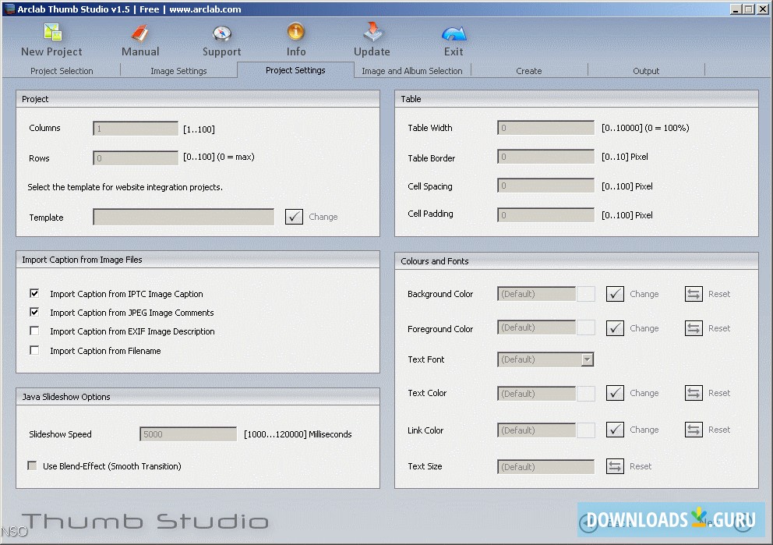This screenshot has width=773, height=545.
Task: Click the Cell Spacing input field
Action: point(545,186)
